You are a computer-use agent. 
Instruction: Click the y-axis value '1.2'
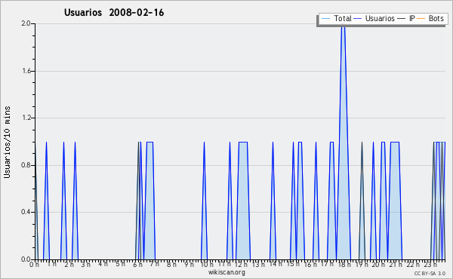tap(26, 118)
